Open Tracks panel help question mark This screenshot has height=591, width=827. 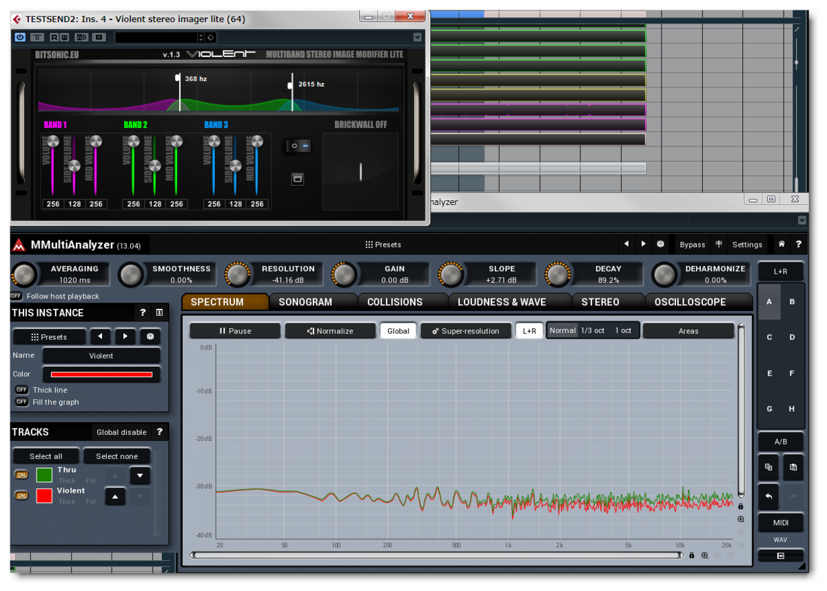[x=160, y=432]
